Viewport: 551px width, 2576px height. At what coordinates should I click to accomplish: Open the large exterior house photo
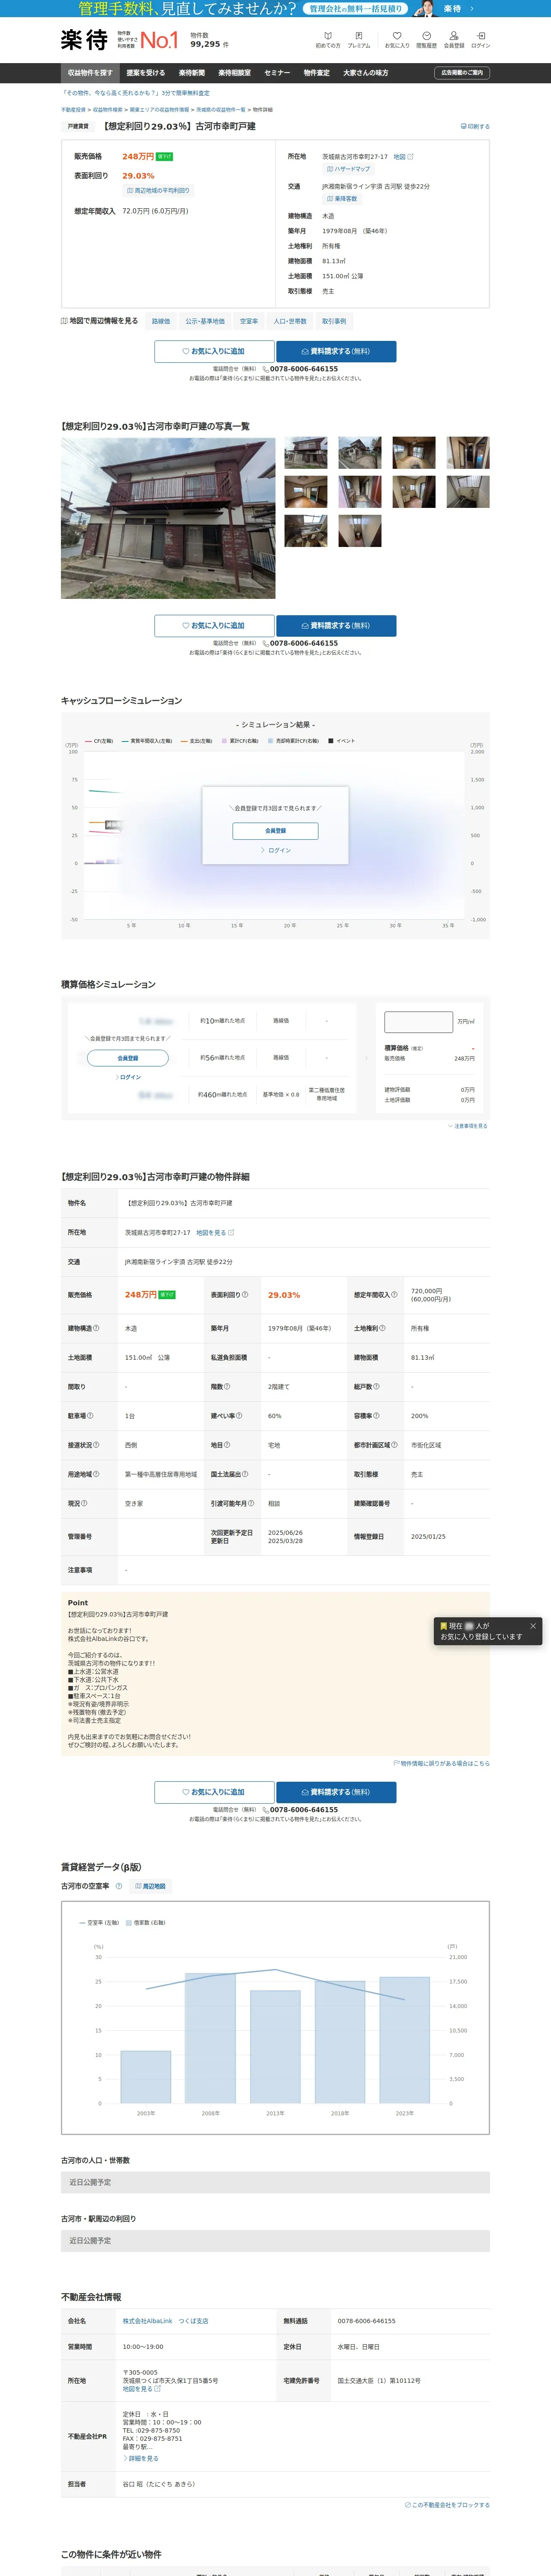click(x=168, y=518)
